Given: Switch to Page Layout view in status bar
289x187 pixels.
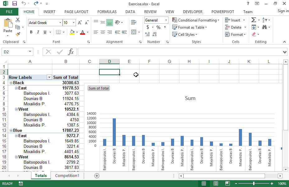Looking at the screenshot, I should 216,184.
